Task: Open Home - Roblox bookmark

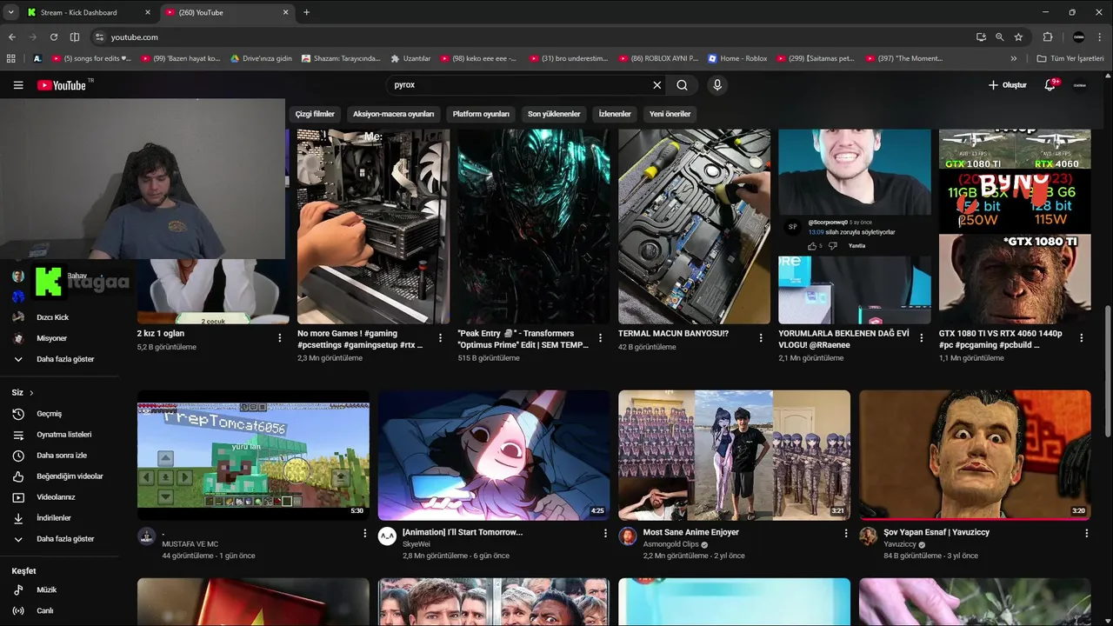Action: coord(737,58)
